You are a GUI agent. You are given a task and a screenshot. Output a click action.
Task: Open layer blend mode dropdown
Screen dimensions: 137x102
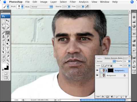coord(106,61)
